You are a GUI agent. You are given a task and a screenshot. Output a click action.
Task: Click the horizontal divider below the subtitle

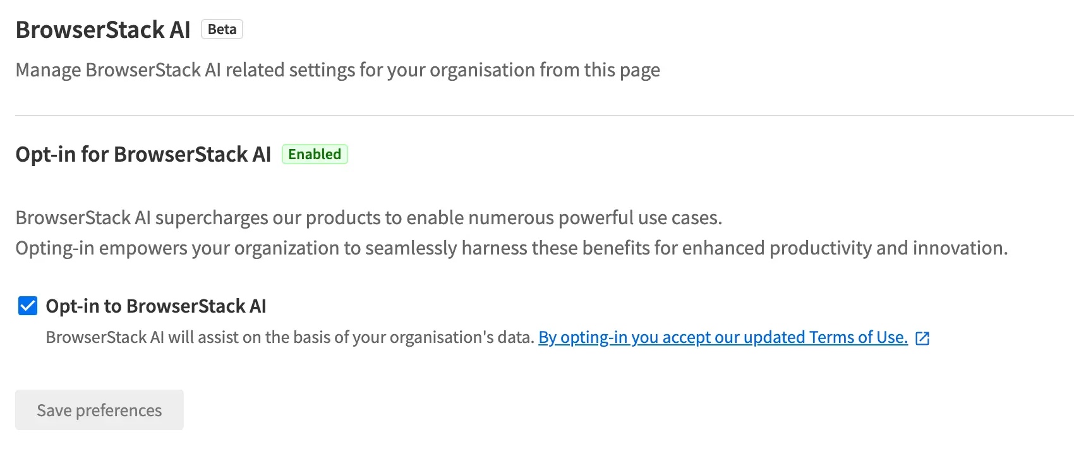click(543, 116)
